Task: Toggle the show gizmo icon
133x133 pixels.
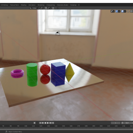Action: (117, 11)
